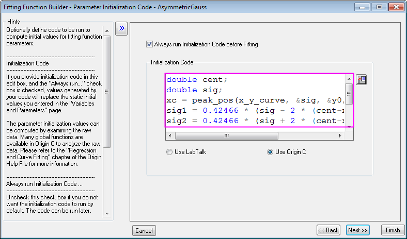Click the code editor's vertical scrollbar thumb
The image size is (407, 239).
[x=349, y=94]
